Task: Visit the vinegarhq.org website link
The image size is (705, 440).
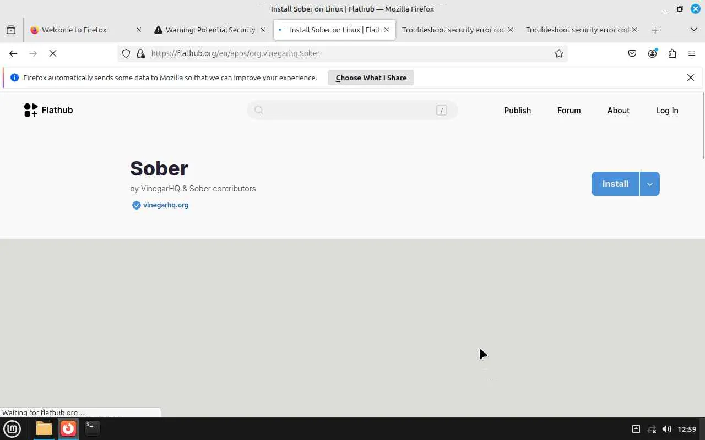Action: point(166,205)
